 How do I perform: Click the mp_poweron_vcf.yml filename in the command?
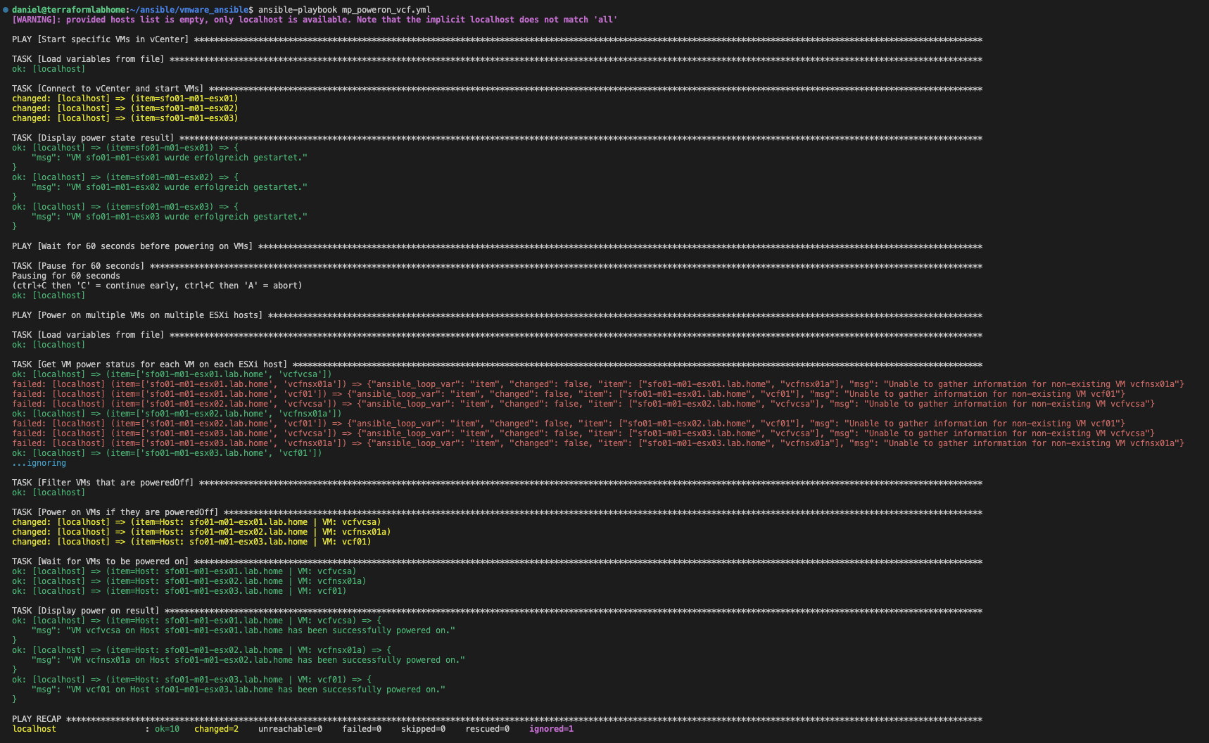point(387,9)
